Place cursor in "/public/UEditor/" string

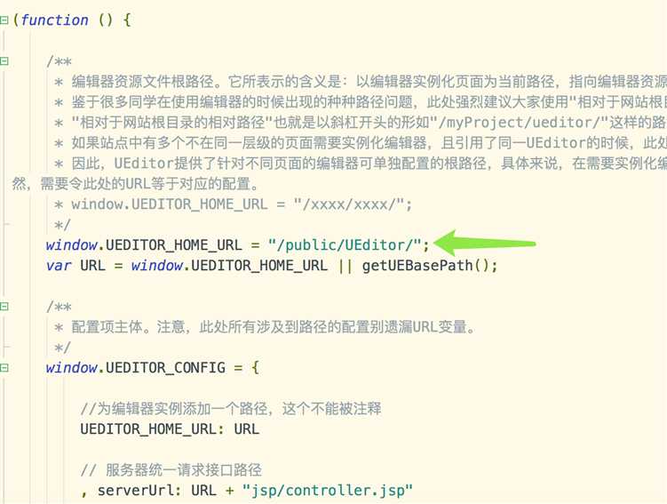pyautogui.click(x=345, y=244)
